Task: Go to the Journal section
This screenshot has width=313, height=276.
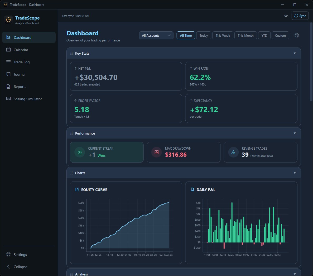Action: 20,74
